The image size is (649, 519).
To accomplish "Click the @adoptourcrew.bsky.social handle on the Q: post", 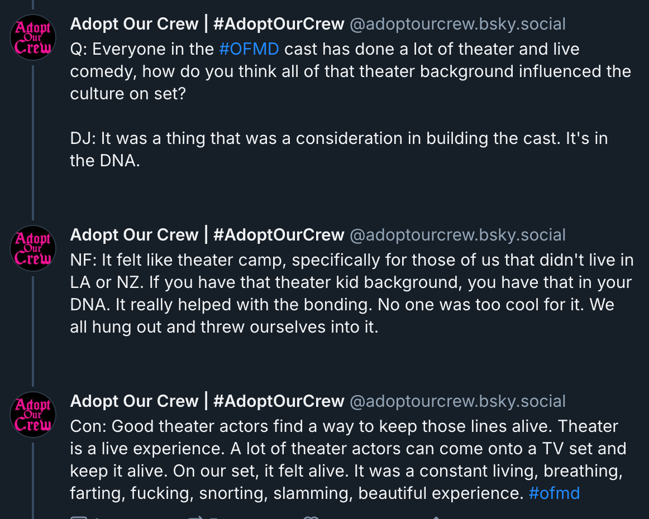I will click(x=457, y=24).
